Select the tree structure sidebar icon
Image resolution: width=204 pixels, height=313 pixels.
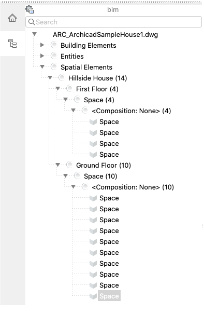12,44
